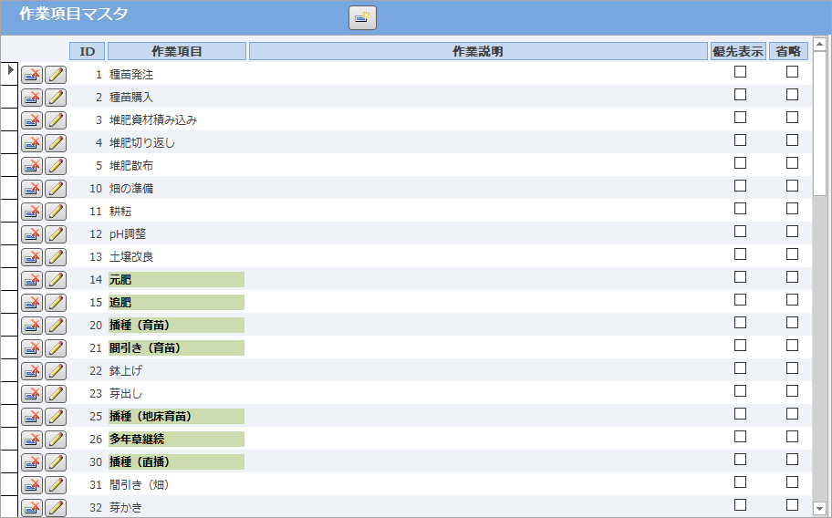This screenshot has height=518, width=832.
Task: Edit the pH調整 row
Action: click(x=56, y=234)
